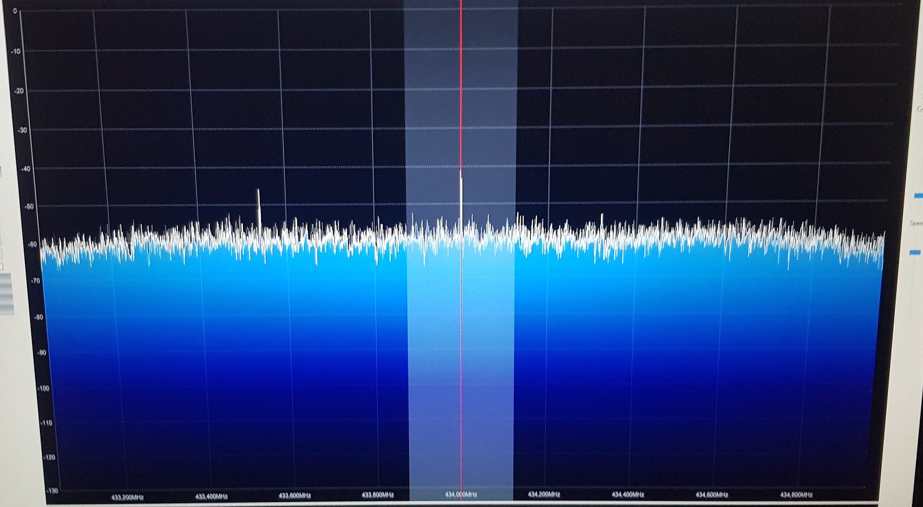Viewport: 923px width, 507px height.
Task: Click the -10 dB level axis label
Action: 17,51
